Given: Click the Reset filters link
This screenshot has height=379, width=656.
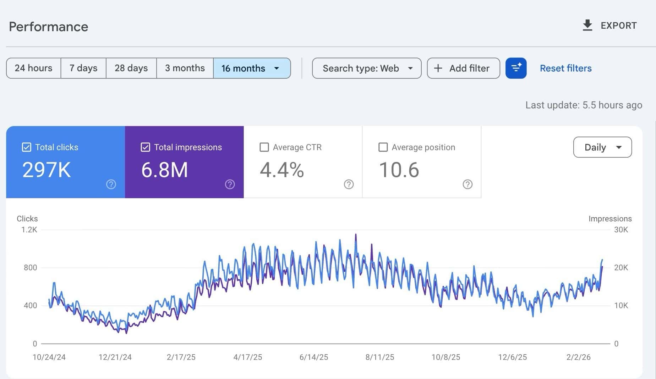Looking at the screenshot, I should click(x=565, y=68).
